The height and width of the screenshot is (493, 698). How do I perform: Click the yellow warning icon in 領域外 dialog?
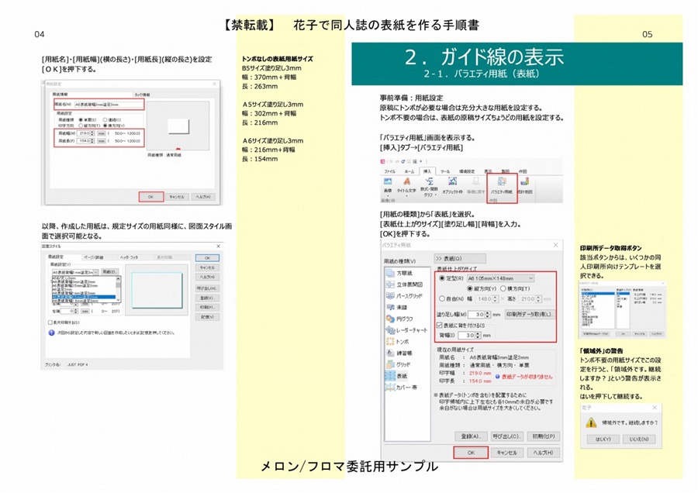click(x=591, y=422)
